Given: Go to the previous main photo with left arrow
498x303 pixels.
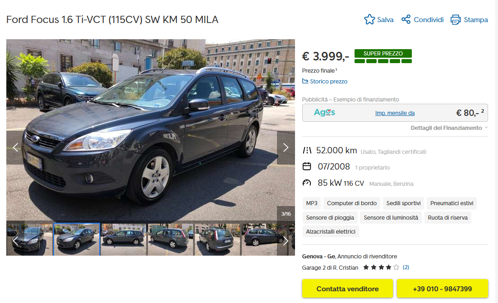Looking at the screenshot, I should point(15,147).
